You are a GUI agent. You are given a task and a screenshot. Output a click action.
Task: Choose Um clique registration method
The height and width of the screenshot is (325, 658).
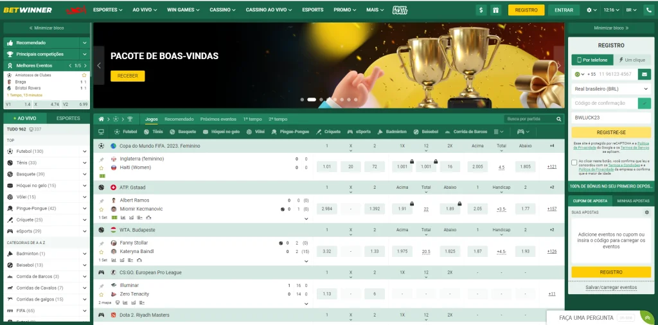pyautogui.click(x=632, y=60)
